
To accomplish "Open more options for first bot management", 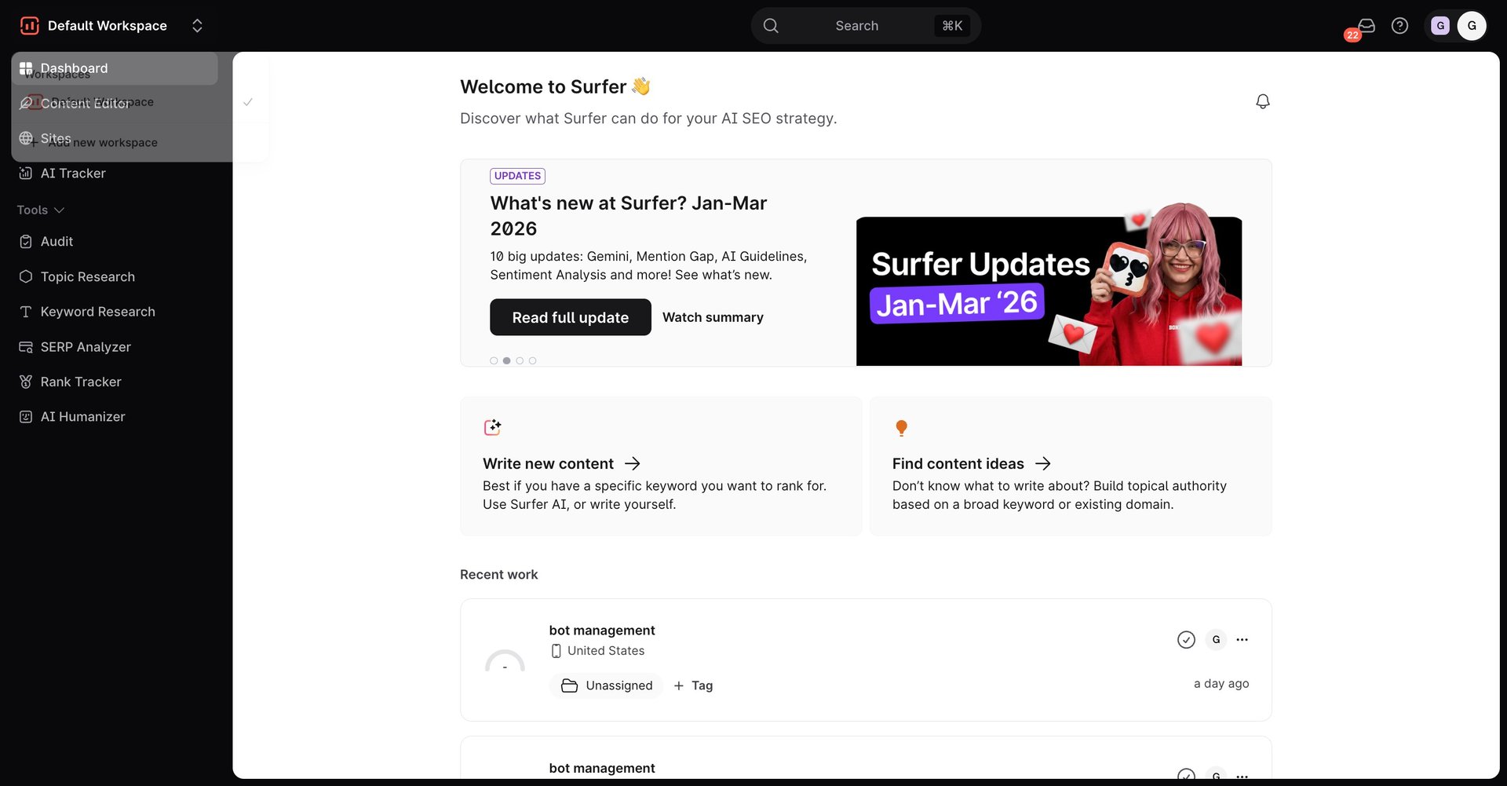I will 1242,640.
